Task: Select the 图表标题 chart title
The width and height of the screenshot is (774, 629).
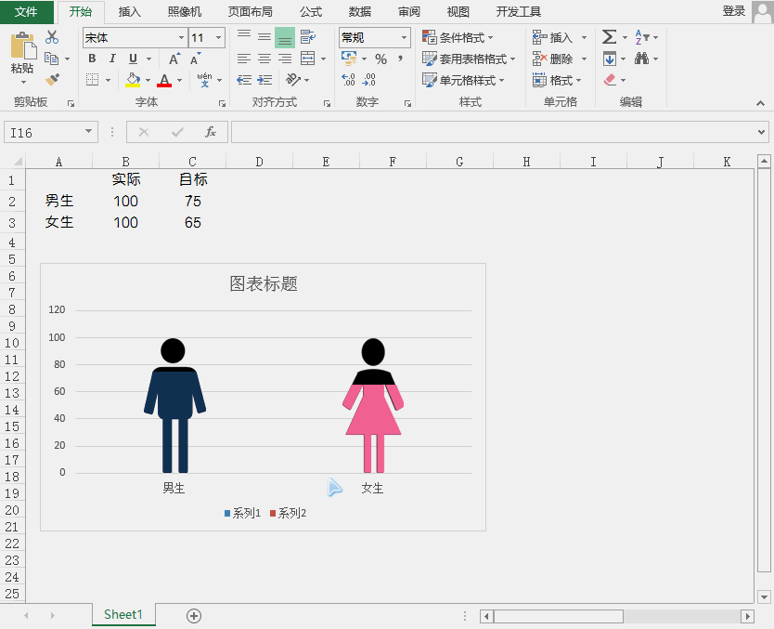Action: click(263, 283)
